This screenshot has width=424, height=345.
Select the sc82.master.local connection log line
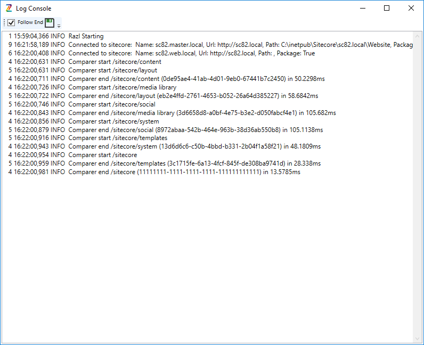(210, 45)
